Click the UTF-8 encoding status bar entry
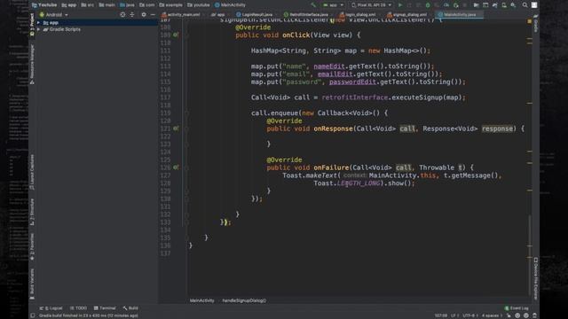Image resolution: width=568 pixels, height=319 pixels. 469,315
